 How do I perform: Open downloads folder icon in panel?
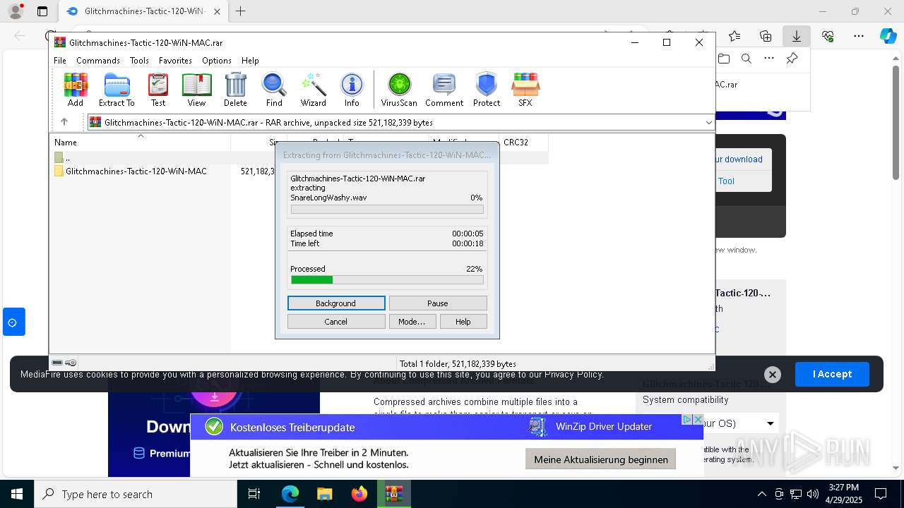(723, 59)
